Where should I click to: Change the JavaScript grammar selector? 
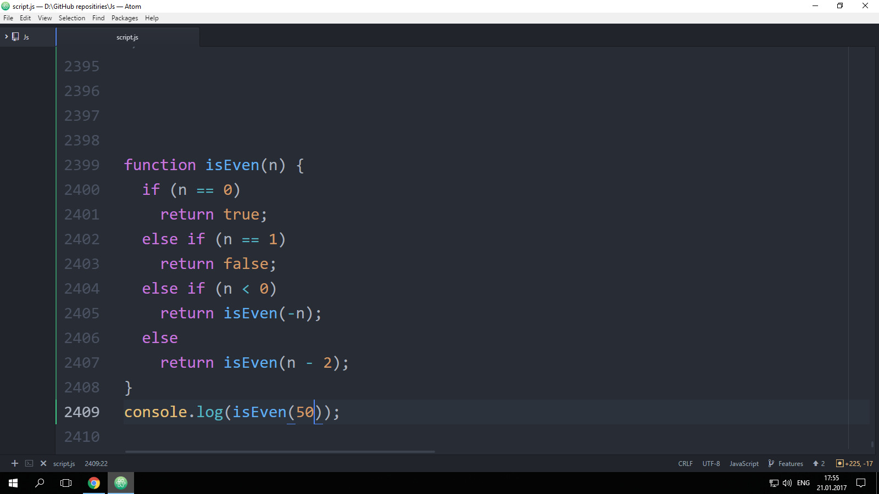coord(744,464)
